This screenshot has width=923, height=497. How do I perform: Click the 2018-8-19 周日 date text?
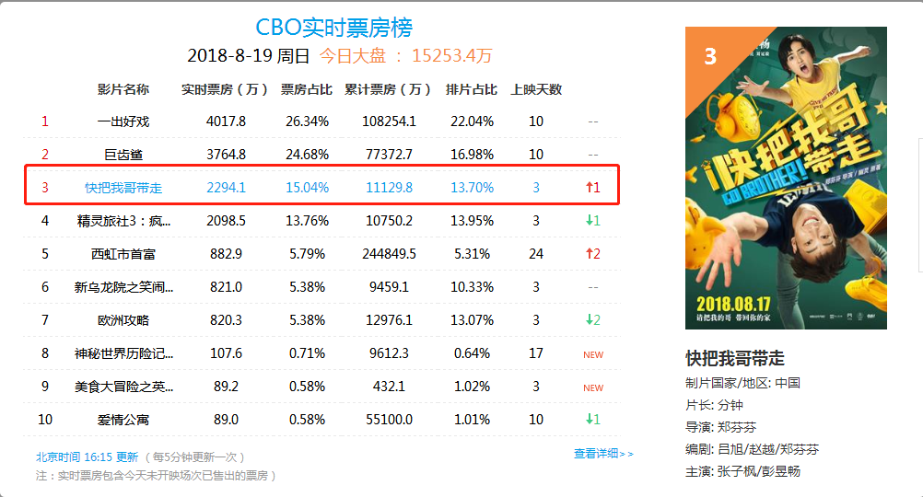coord(249,56)
